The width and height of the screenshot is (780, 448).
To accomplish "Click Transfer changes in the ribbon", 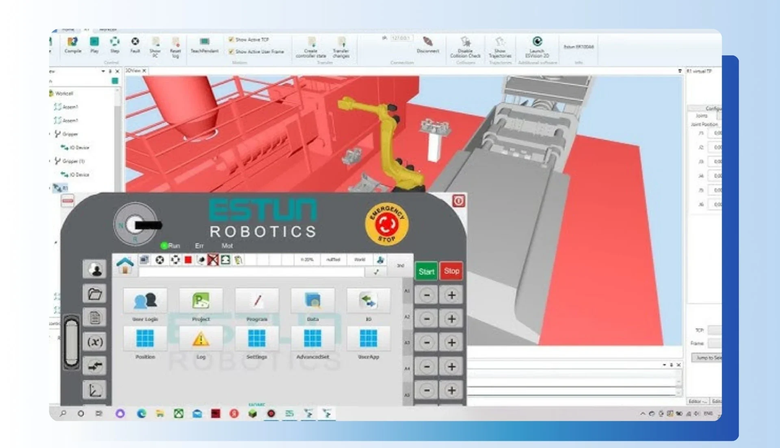I will point(341,47).
